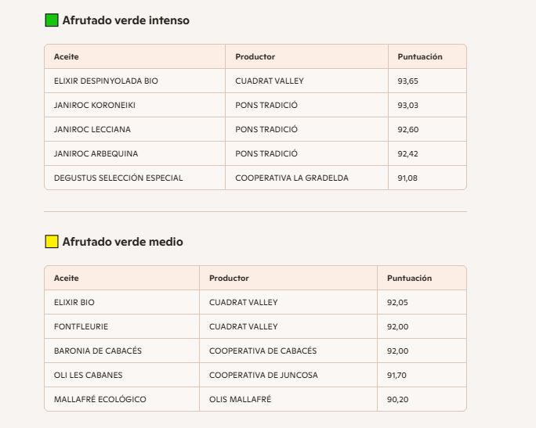The height and width of the screenshot is (428, 536).
Task: Click the COOPERATIVA DE JUNCOSA producer cell
Action: (x=263, y=376)
